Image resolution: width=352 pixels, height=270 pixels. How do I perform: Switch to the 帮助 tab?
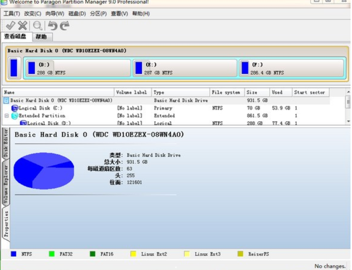click(43, 37)
